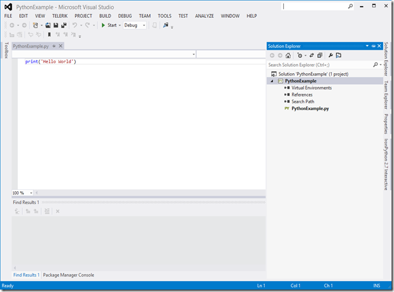Click the Home icon in Solution Explorer

click(288, 55)
